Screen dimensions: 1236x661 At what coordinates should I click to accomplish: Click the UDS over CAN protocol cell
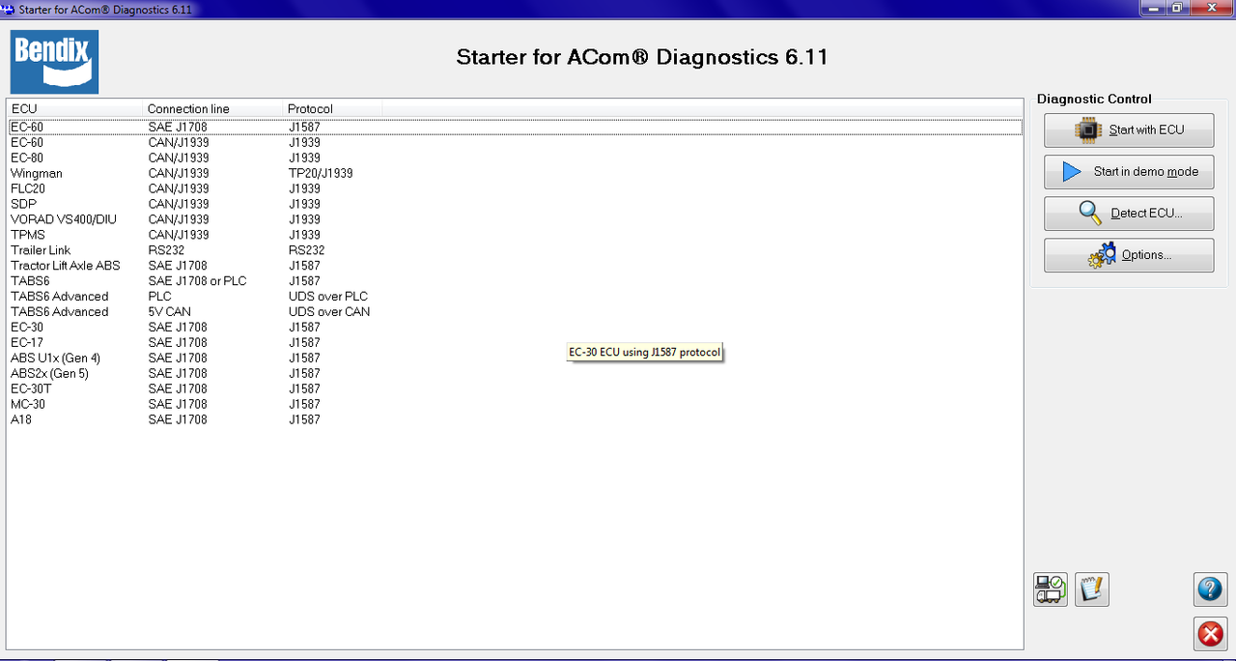[329, 312]
